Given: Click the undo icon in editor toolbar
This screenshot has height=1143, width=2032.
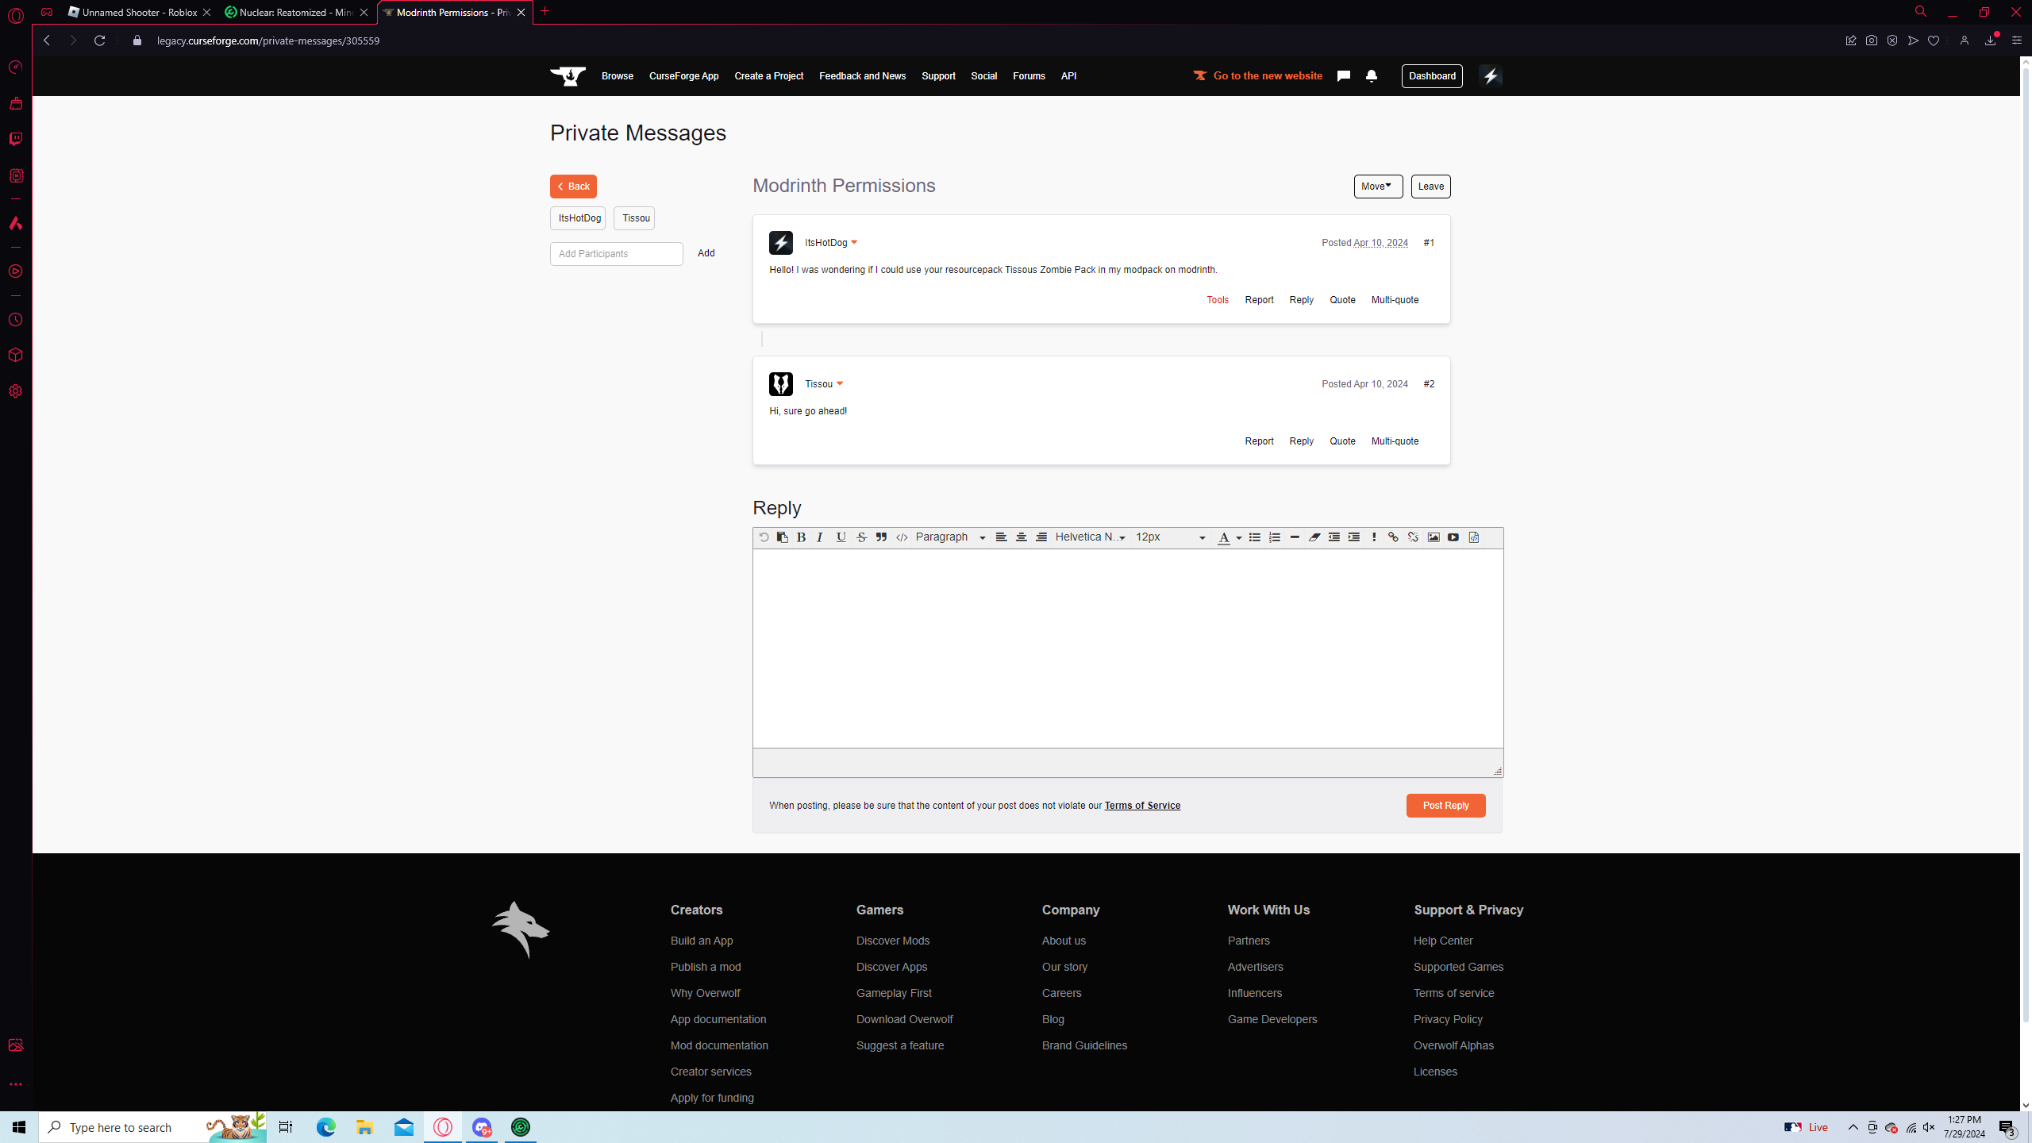Looking at the screenshot, I should [764, 537].
